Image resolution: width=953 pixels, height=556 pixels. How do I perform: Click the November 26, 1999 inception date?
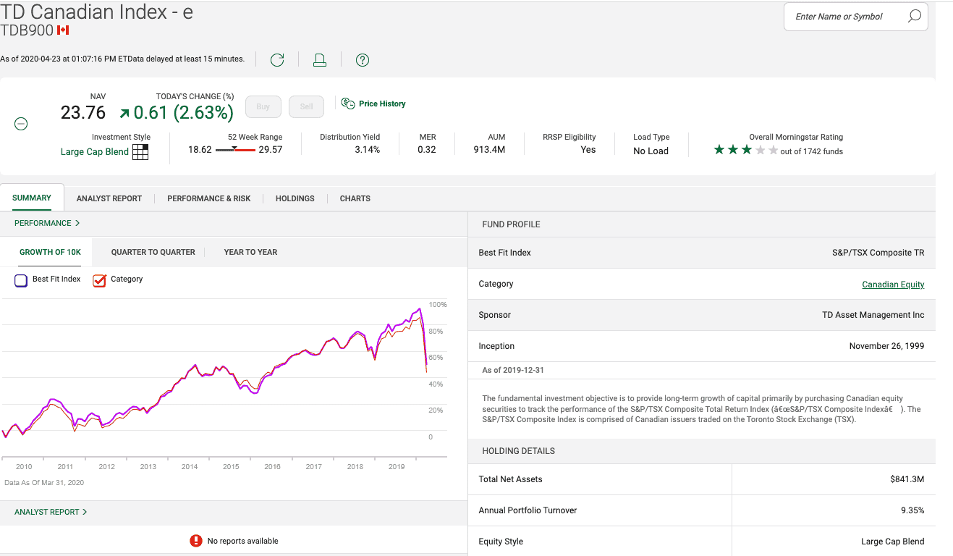886,346
